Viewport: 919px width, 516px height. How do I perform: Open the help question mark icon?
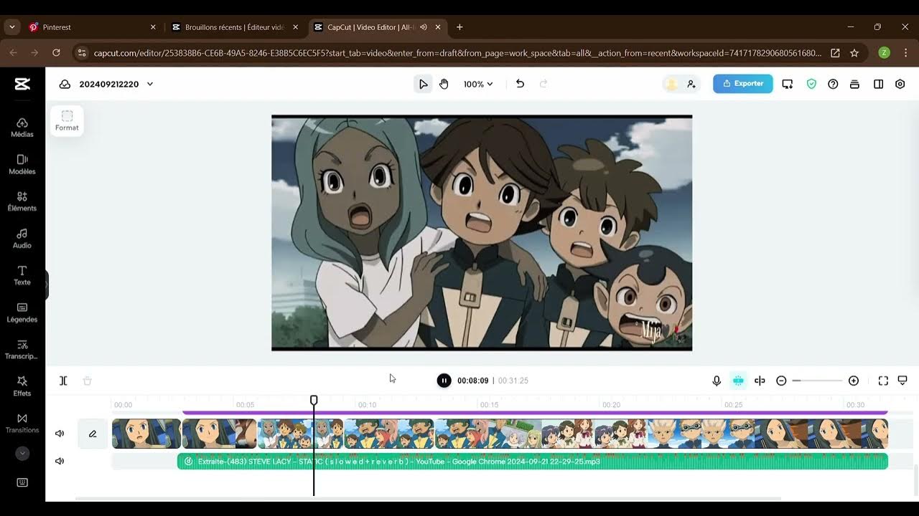coord(833,84)
